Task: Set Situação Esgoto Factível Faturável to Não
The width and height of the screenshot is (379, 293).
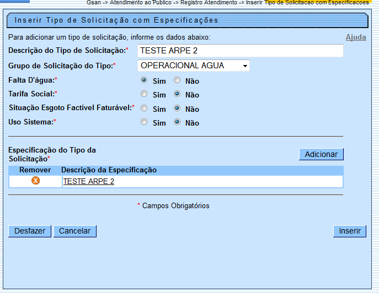Action: 177,108
